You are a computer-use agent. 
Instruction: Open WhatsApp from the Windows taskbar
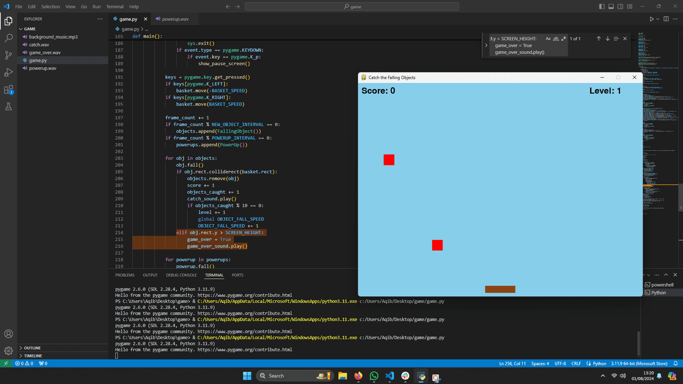pyautogui.click(x=374, y=376)
